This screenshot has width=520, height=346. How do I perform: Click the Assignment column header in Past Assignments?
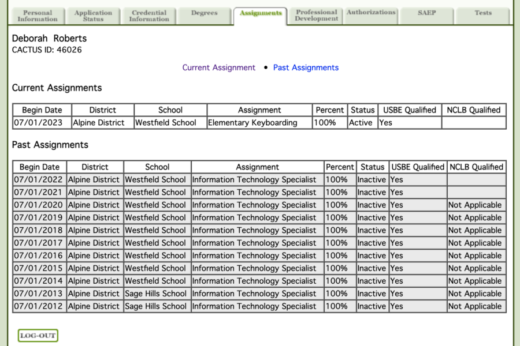click(258, 167)
